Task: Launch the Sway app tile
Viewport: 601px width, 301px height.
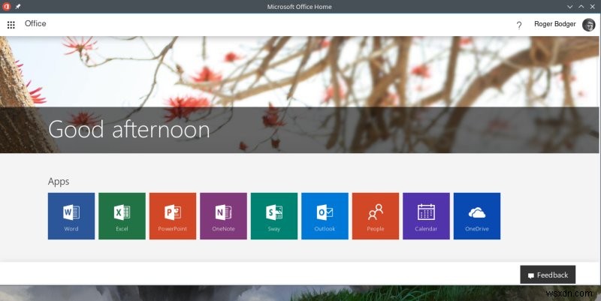Action: pyautogui.click(x=274, y=216)
